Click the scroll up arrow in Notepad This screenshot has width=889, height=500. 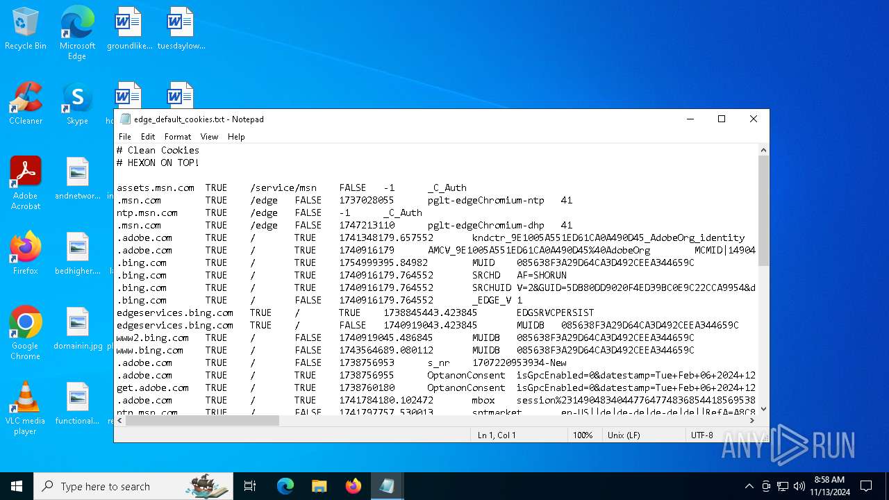coord(763,149)
